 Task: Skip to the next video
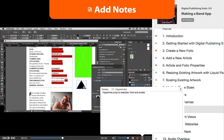(x=13, y=138)
